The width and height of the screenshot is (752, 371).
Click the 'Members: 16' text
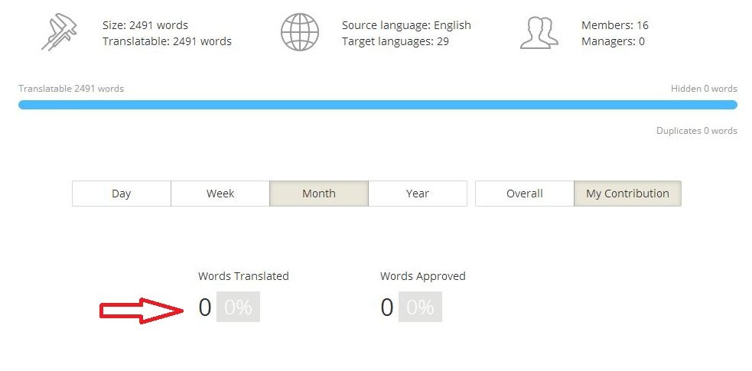[x=615, y=25]
